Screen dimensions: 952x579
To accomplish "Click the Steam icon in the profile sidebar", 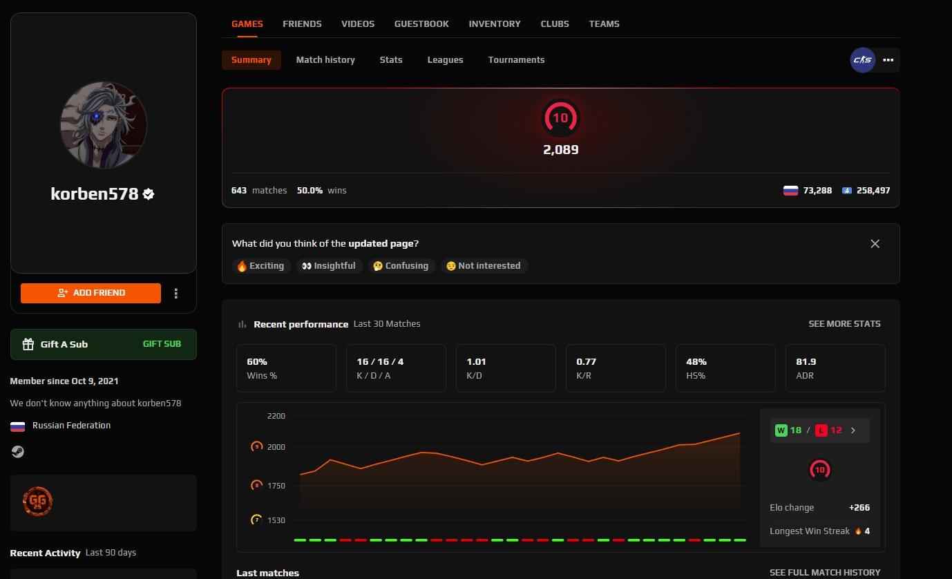I will (x=17, y=451).
